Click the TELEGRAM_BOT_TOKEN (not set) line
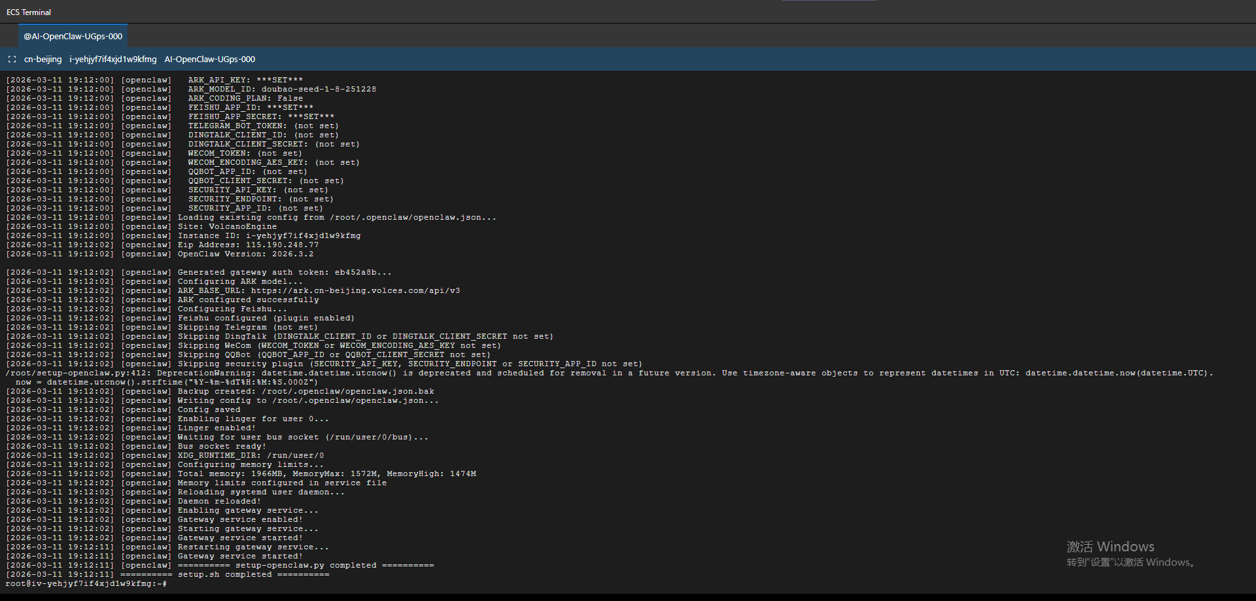Image resolution: width=1256 pixels, height=601 pixels. tap(172, 126)
